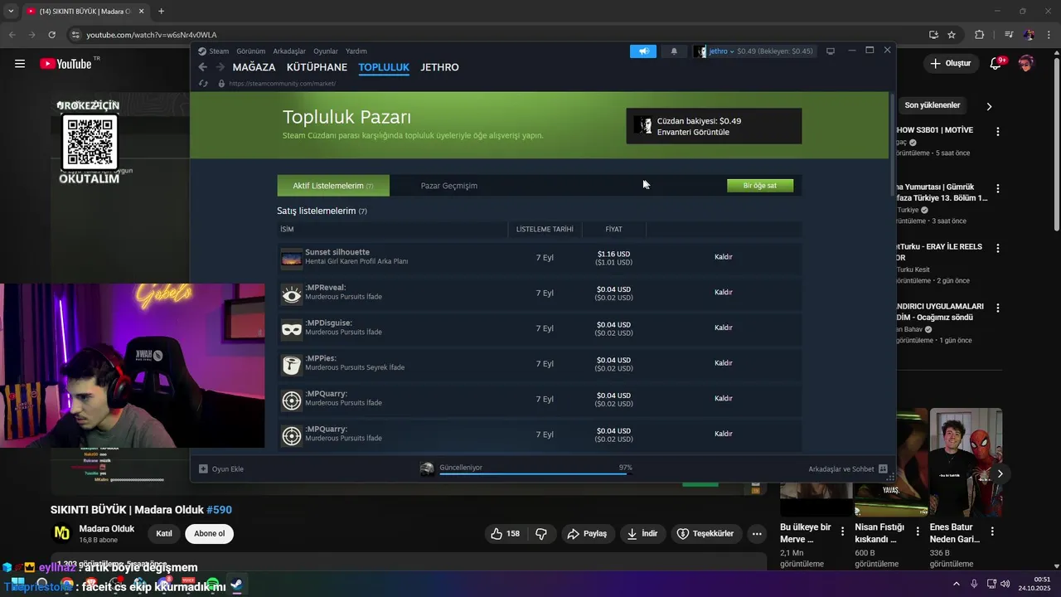Click Abone ol subscribe button

(210, 533)
